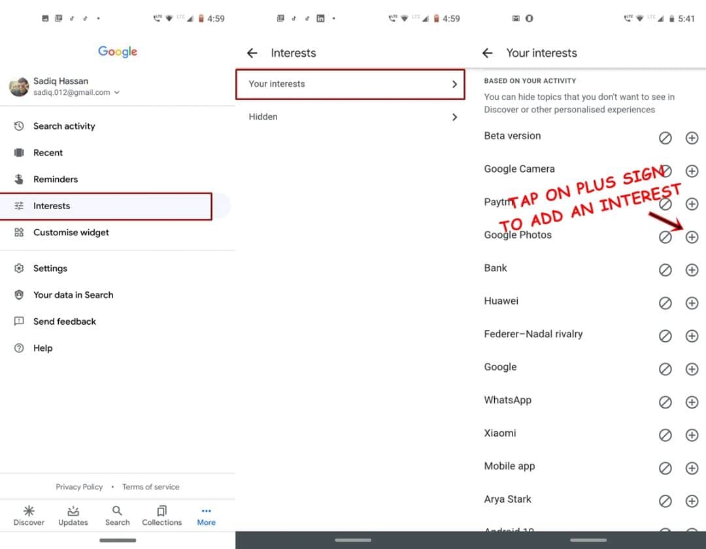Add Google Photos with the plus icon
Screen dimensions: 706x549
692,237
